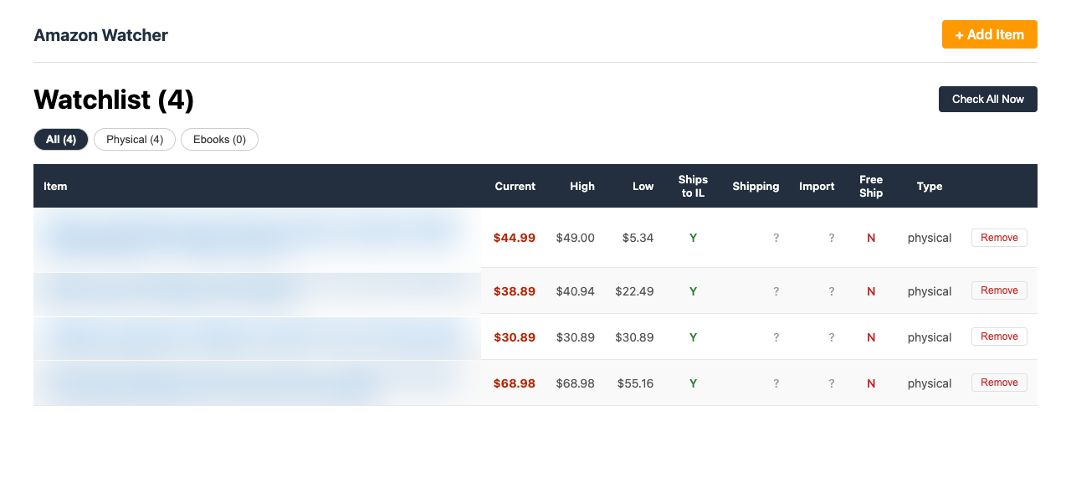Select the All (4) filter tab

coord(61,139)
